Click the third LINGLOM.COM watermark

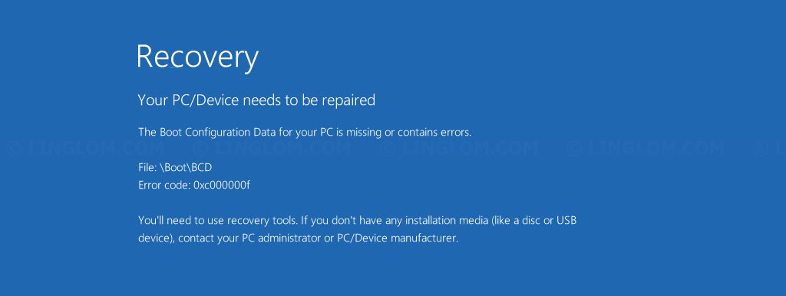point(459,148)
